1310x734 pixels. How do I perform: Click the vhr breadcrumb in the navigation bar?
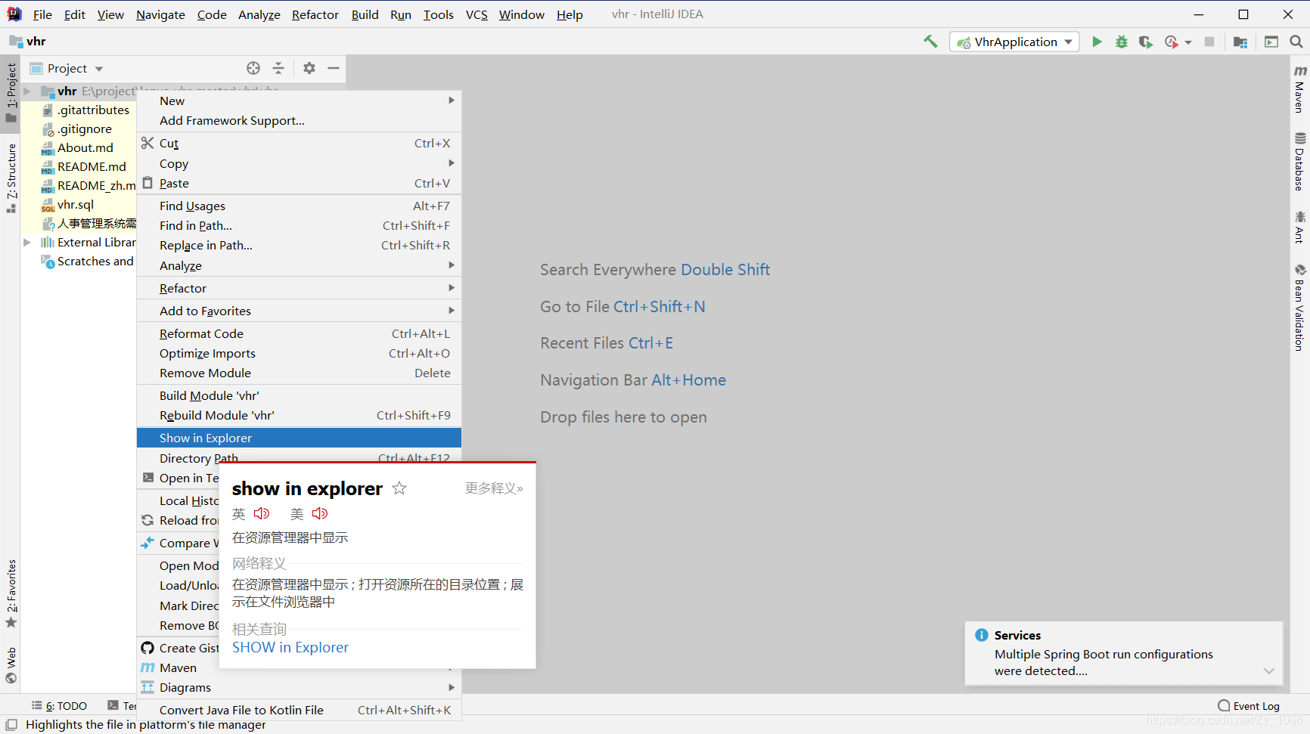(x=28, y=42)
